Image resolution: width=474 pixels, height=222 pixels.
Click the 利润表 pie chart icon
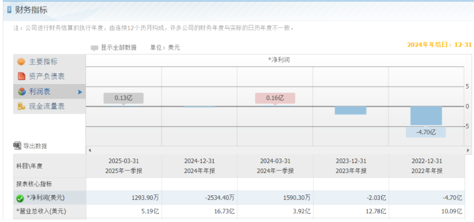point(21,92)
